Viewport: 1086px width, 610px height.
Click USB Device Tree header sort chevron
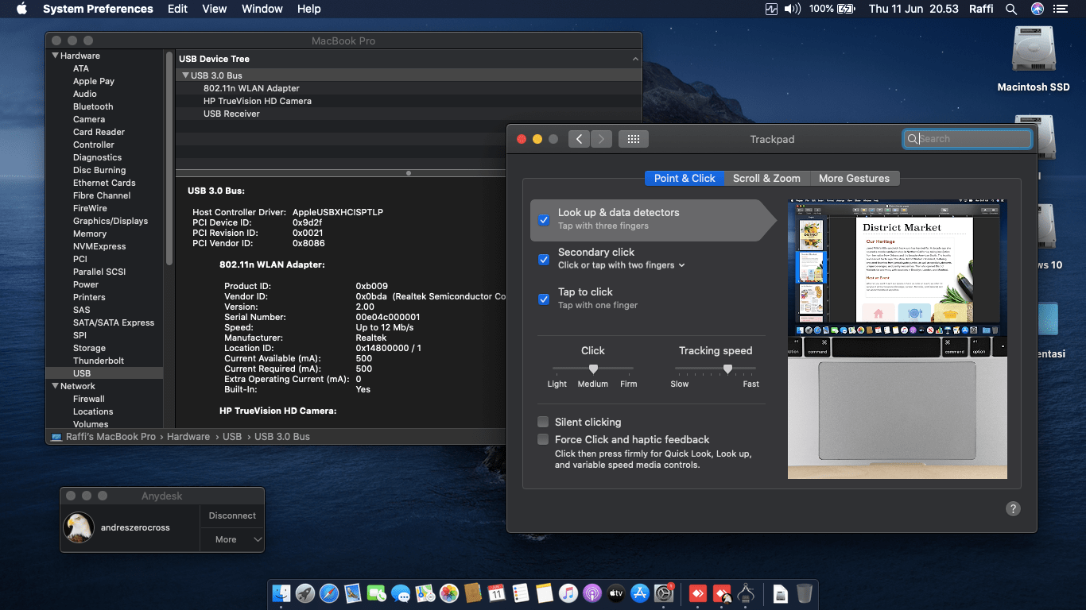click(x=635, y=59)
